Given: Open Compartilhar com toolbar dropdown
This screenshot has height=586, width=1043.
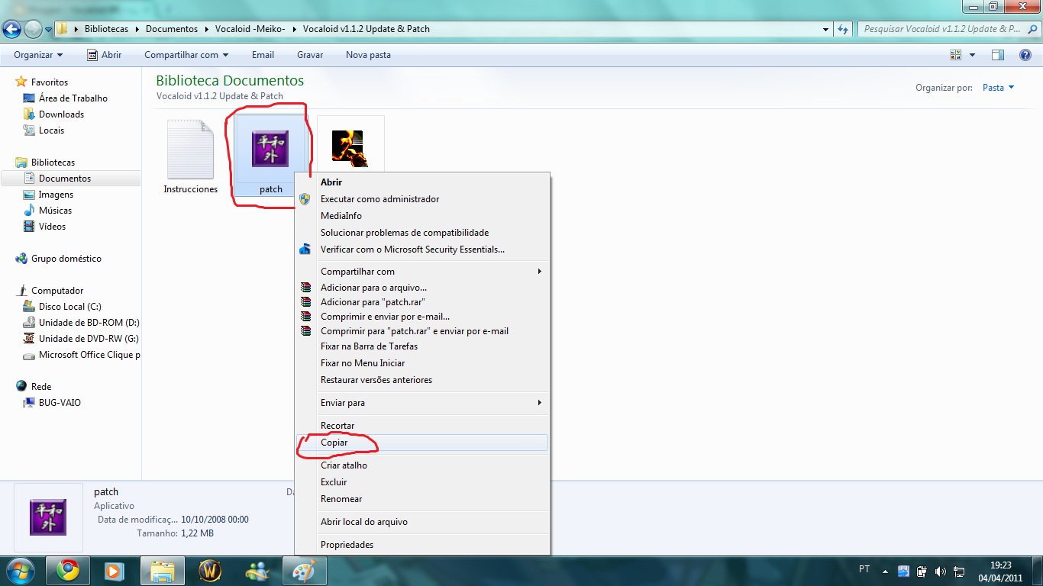Looking at the screenshot, I should 186,55.
